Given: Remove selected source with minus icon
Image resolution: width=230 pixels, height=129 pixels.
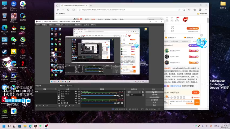Looking at the screenshot, I should (x=62, y=105).
